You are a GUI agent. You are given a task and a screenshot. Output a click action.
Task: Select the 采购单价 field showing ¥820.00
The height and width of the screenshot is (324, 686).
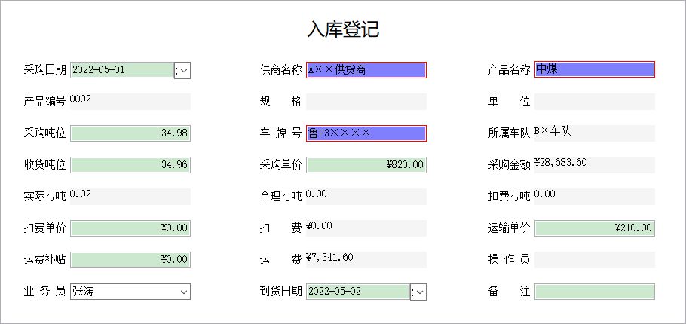(x=366, y=165)
